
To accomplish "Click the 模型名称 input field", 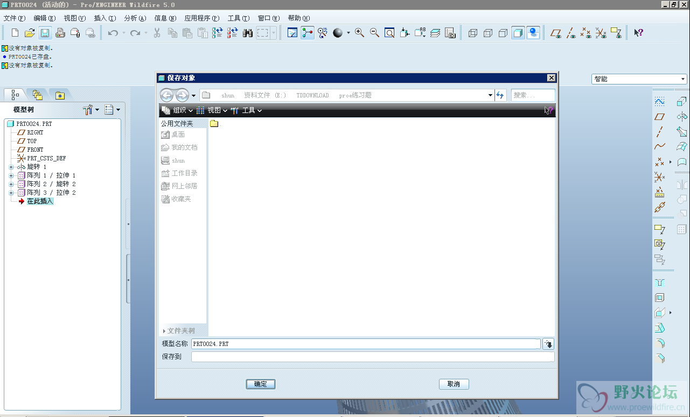I will click(366, 344).
